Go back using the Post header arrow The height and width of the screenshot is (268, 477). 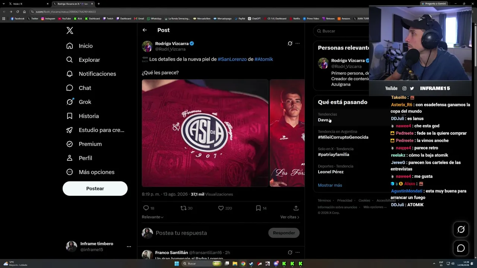coord(145,30)
